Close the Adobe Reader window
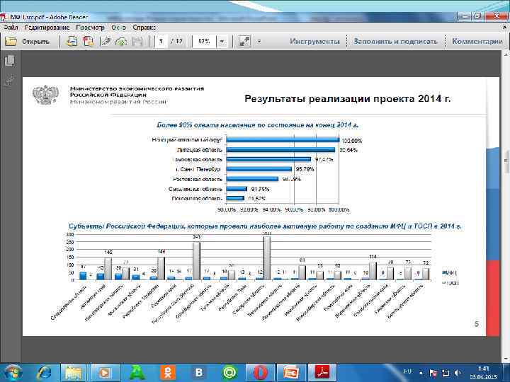510x382 pixels. click(x=496, y=16)
